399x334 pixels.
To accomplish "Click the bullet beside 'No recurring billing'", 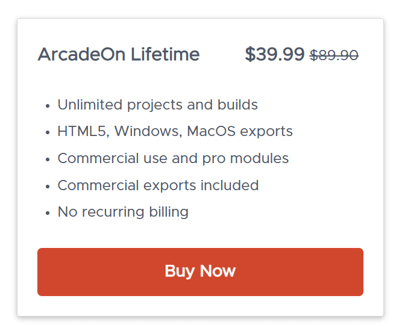I will pos(48,213).
